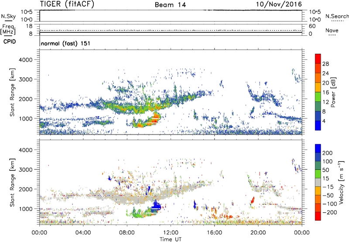This screenshot has width=349, height=242.
Task: Click the 'CPID' row label
Action: pos(10,41)
